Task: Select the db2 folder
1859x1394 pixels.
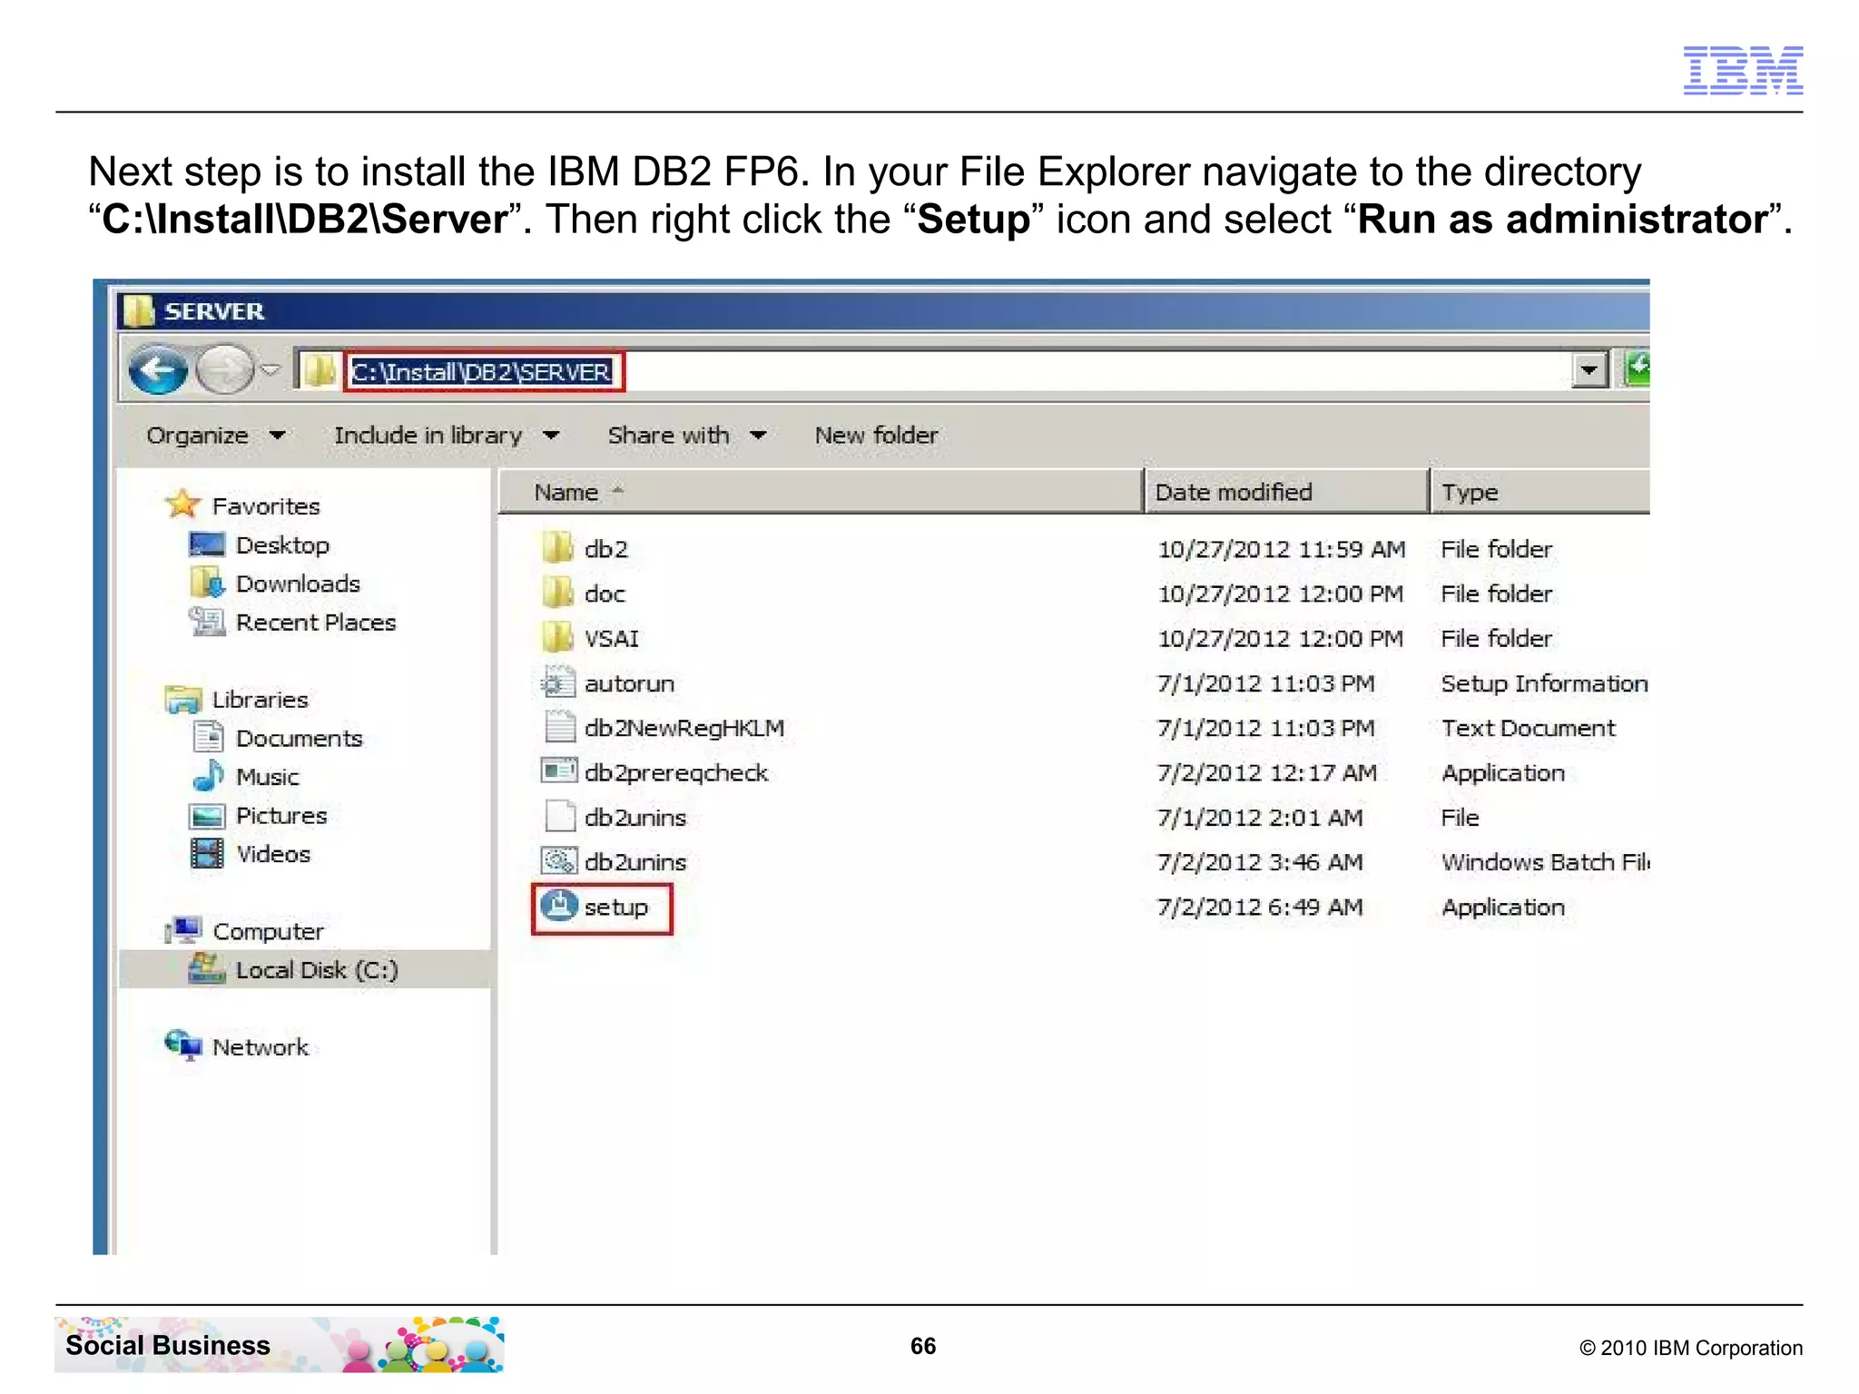Action: click(605, 549)
